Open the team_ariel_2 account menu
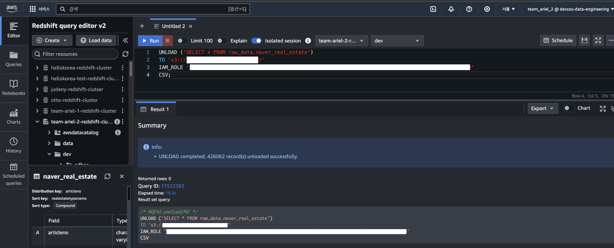The width and height of the screenshot is (614, 248). tap(570, 9)
